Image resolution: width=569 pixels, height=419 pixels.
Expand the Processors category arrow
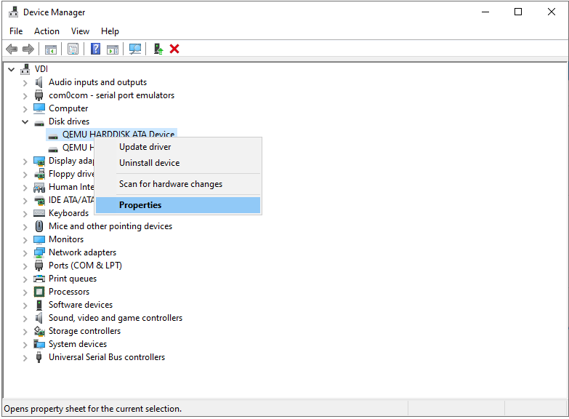25,292
